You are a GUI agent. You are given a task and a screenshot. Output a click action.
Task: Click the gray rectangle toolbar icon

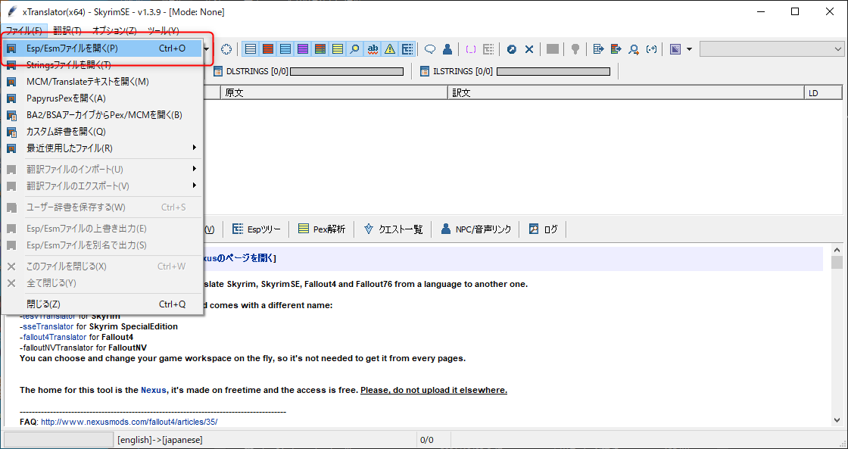point(552,49)
